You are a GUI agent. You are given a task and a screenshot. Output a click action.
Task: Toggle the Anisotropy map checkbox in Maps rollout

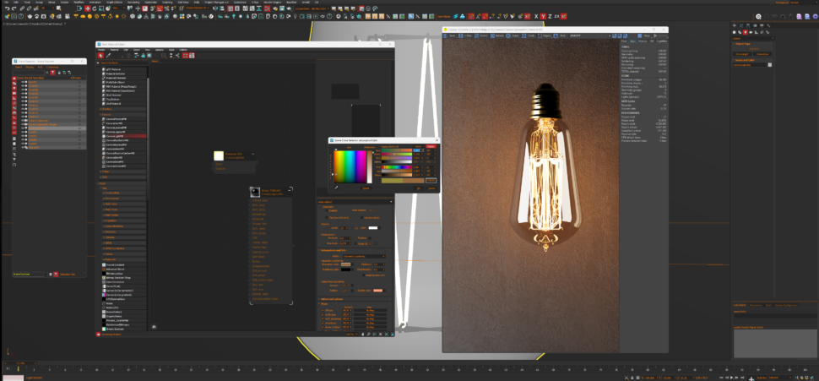pyautogui.click(x=323, y=323)
